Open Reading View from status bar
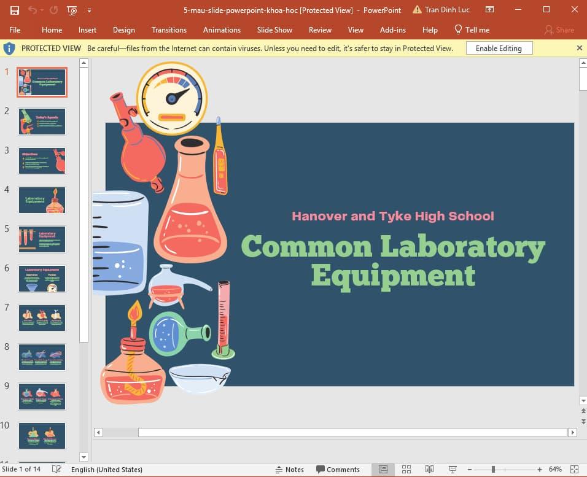The width and height of the screenshot is (587, 477). (x=429, y=470)
